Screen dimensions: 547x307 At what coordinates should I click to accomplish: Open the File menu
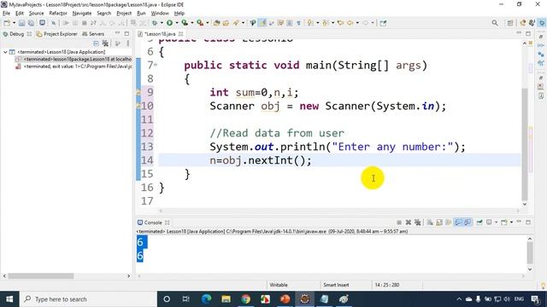(x=6, y=14)
